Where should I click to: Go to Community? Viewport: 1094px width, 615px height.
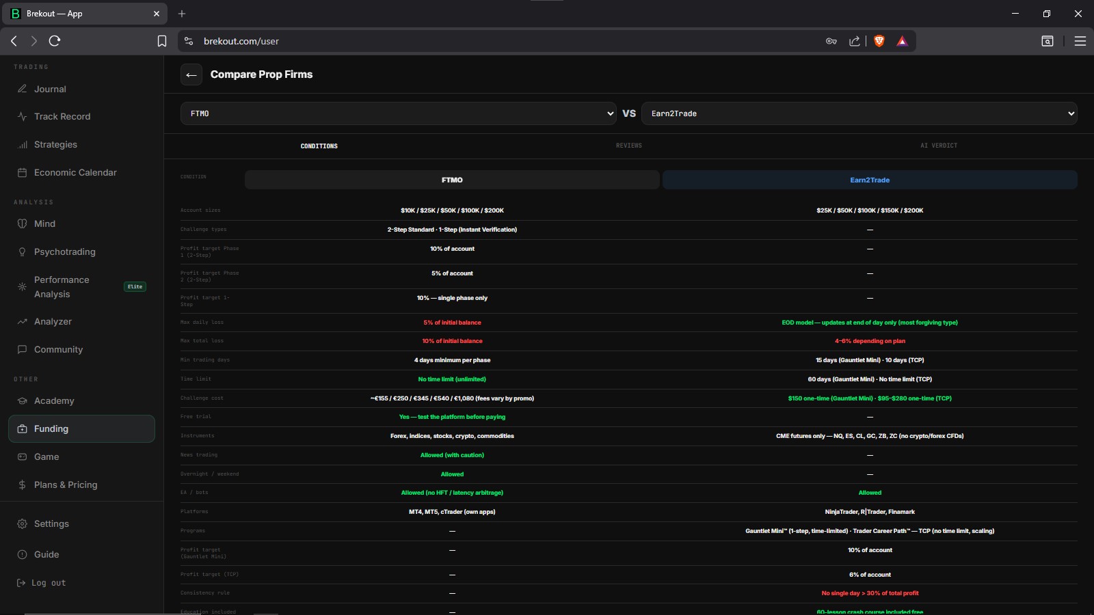(x=81, y=350)
